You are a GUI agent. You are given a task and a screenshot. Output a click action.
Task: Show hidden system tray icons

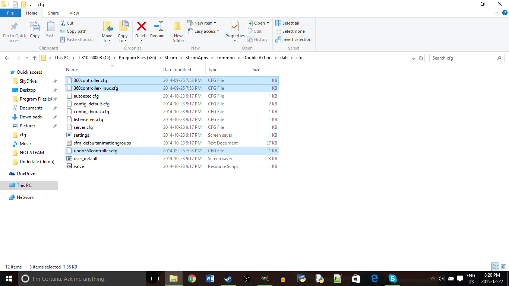coord(433,279)
